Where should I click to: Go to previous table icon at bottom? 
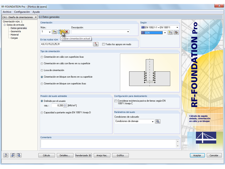(x=13, y=155)
